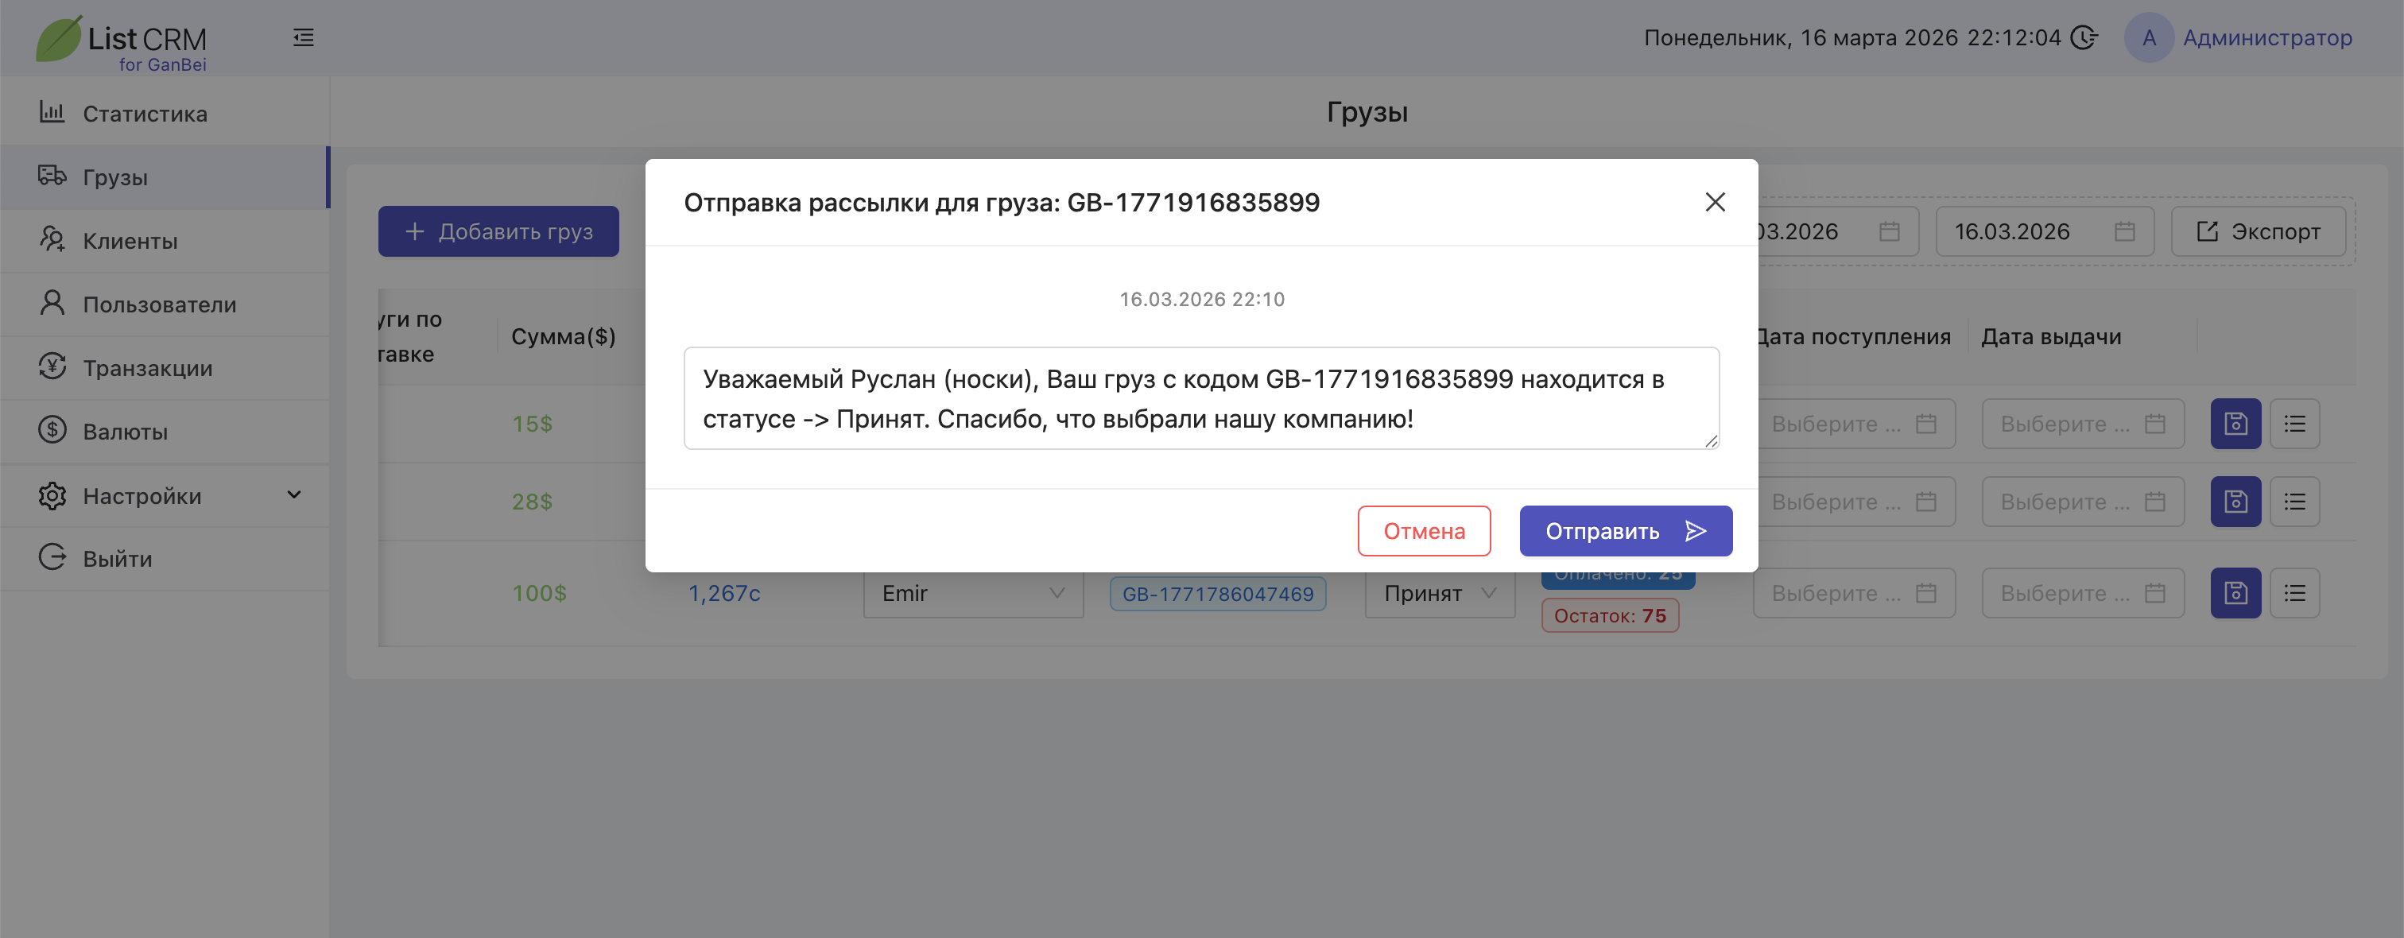Go to Пользователи page
Image resolution: width=2404 pixels, height=938 pixels.
point(159,304)
